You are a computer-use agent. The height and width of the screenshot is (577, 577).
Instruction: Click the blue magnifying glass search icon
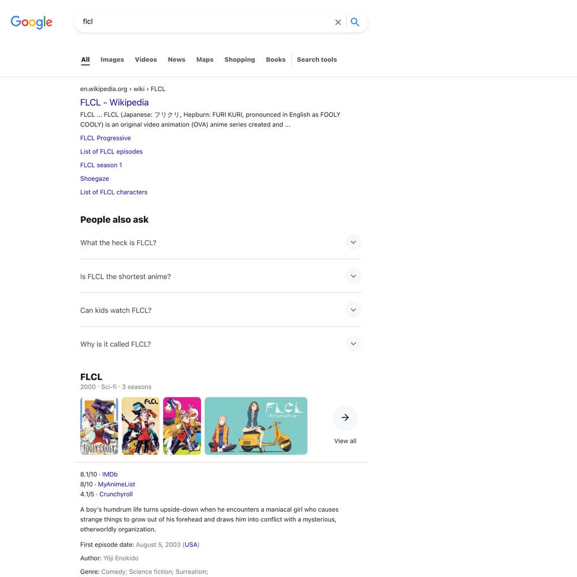(355, 22)
